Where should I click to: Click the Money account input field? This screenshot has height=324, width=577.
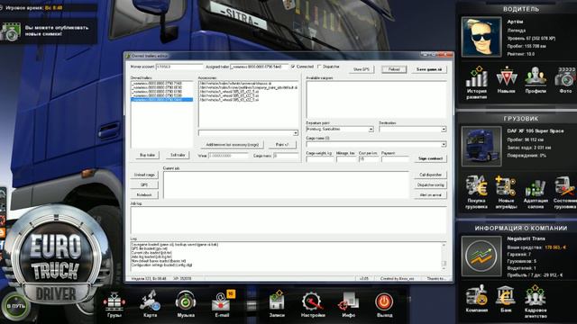coord(179,67)
